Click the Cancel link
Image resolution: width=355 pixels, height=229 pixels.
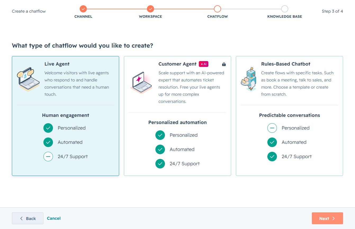tap(54, 218)
